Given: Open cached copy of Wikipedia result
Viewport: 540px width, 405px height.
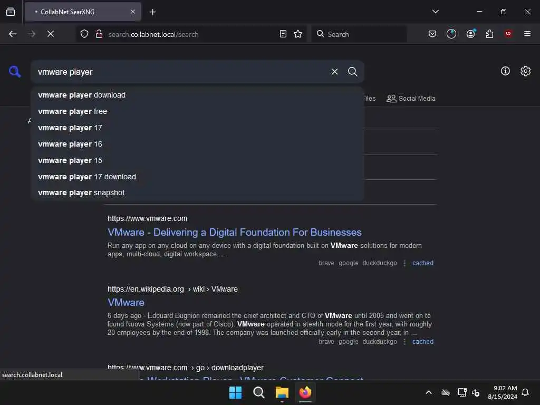Looking at the screenshot, I should (x=422, y=342).
